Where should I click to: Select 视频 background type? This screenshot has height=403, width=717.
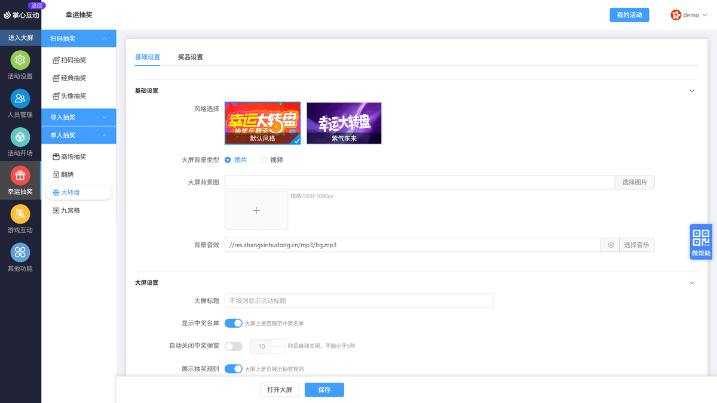click(271, 160)
